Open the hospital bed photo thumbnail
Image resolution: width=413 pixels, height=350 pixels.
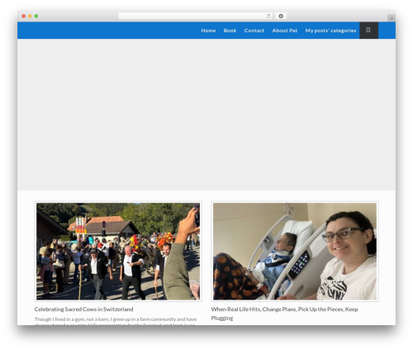click(x=295, y=252)
